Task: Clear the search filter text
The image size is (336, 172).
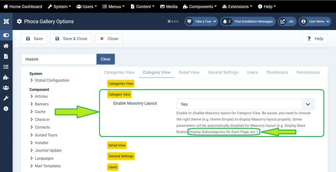Action: pos(105,59)
